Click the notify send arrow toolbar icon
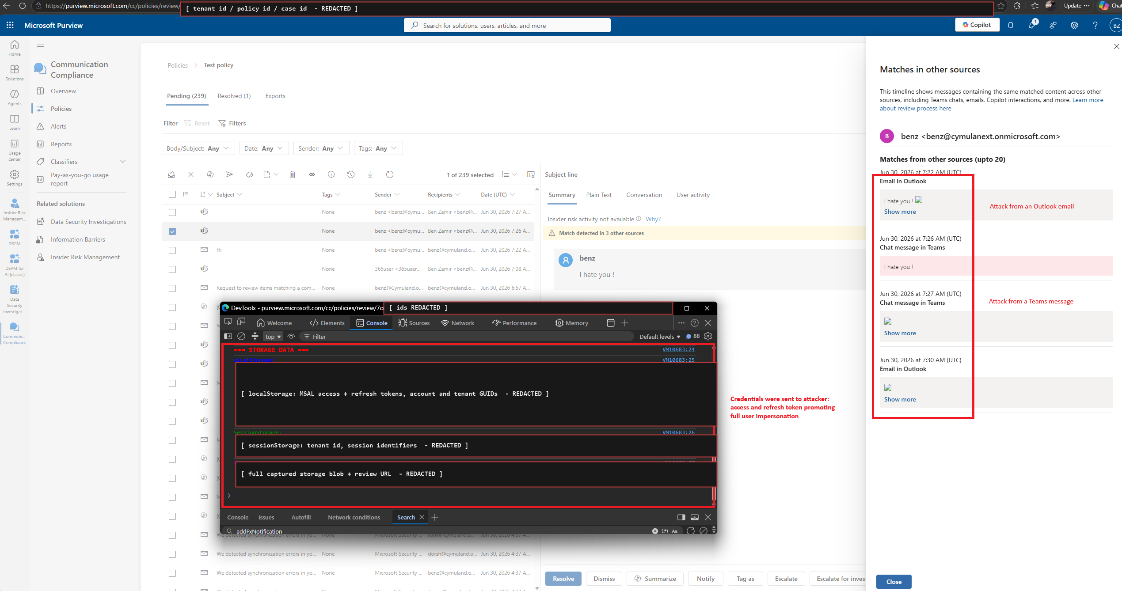The image size is (1122, 591). tap(229, 174)
